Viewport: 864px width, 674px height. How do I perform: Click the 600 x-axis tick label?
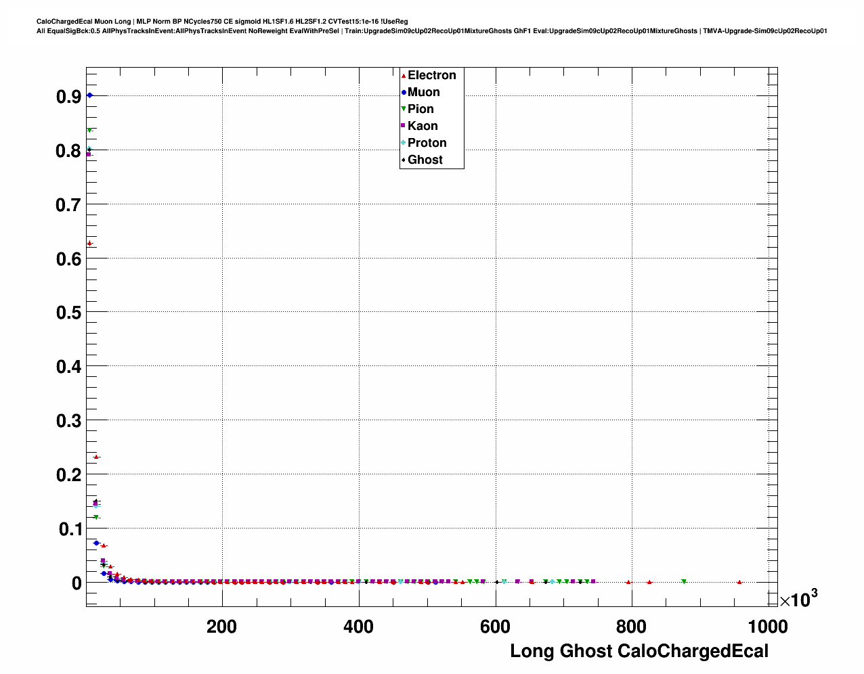[x=495, y=627]
